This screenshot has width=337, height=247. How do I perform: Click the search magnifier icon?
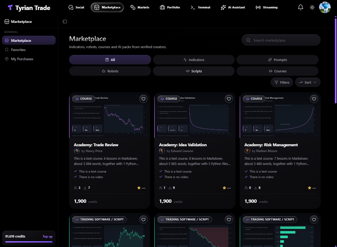click(248, 40)
